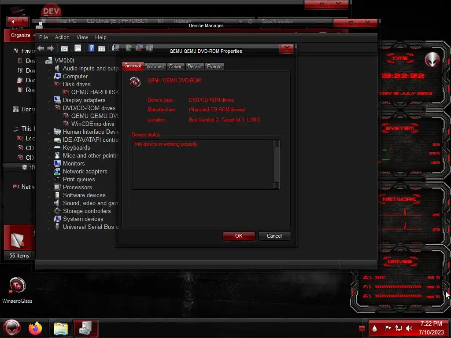This screenshot has height=338, width=451.
Task: Close the QEMU DVD-ROM Properties dialog
Action: click(x=286, y=48)
